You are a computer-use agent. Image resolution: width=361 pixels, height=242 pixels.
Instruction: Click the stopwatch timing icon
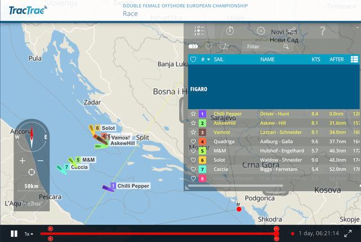pos(230,31)
